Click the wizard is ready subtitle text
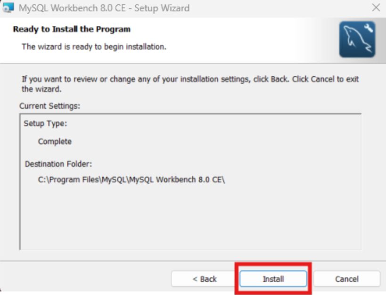 coord(94,47)
